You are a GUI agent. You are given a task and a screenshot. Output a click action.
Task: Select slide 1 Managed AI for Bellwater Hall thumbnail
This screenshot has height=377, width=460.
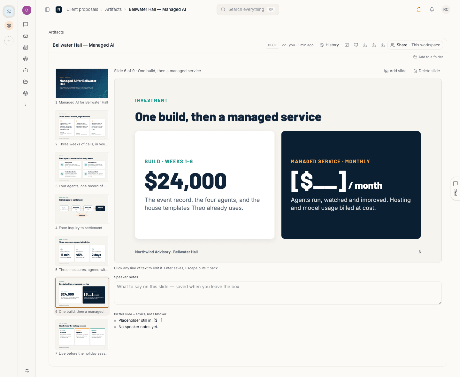[x=82, y=83]
